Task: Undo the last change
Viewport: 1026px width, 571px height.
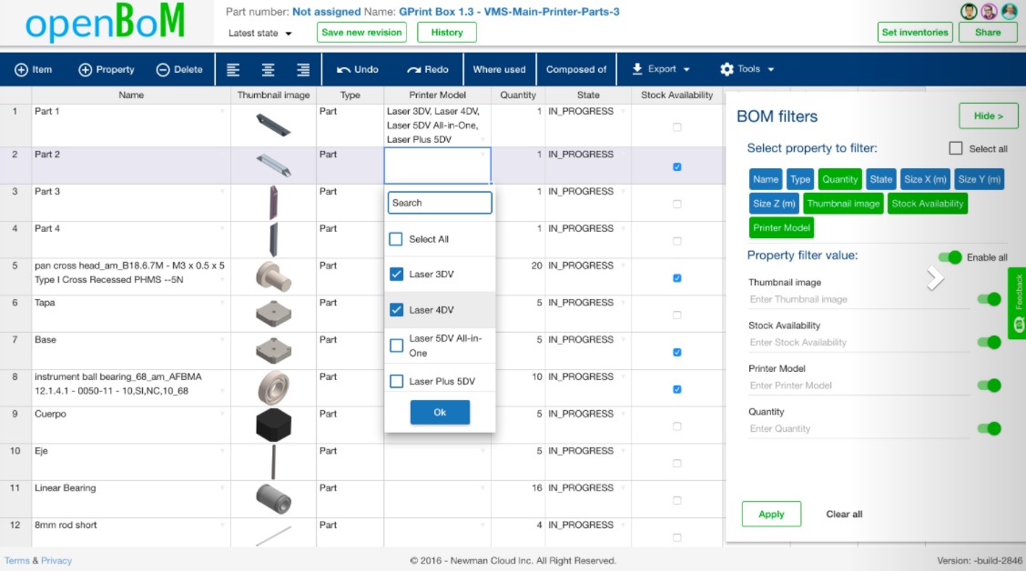Action: coord(357,69)
